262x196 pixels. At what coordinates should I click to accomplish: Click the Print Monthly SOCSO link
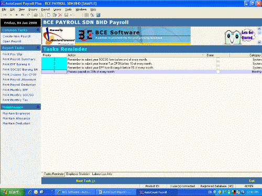point(18,95)
